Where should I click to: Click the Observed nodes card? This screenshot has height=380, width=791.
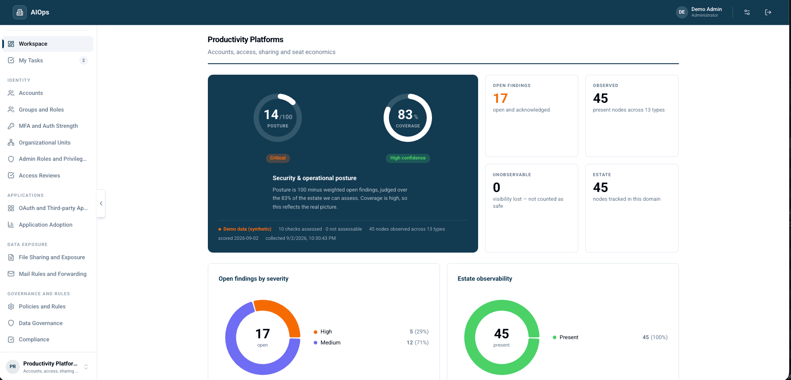pos(632,116)
